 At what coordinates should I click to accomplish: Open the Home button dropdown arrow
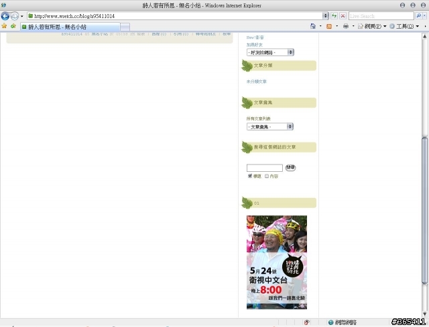[x=320, y=26]
